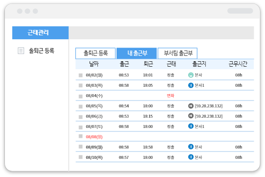Screen dimensions: 265x177
Task: Check the box for 08/09(월) row
Action: click(81, 147)
